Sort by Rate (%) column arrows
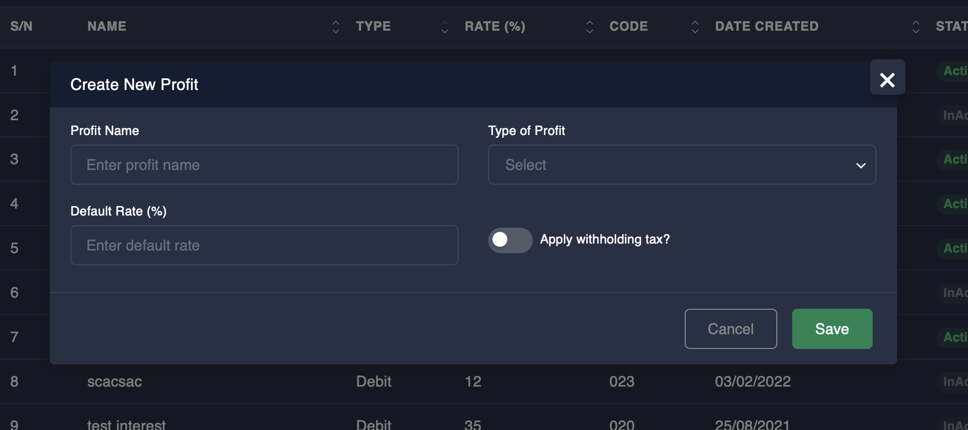Image resolution: width=968 pixels, height=430 pixels. [x=589, y=27]
